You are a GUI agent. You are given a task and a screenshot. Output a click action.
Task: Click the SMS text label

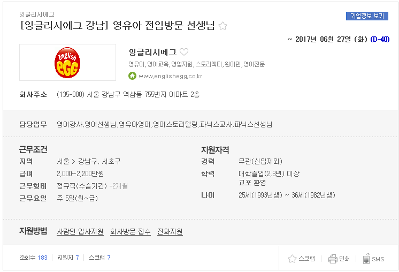[x=378, y=259]
